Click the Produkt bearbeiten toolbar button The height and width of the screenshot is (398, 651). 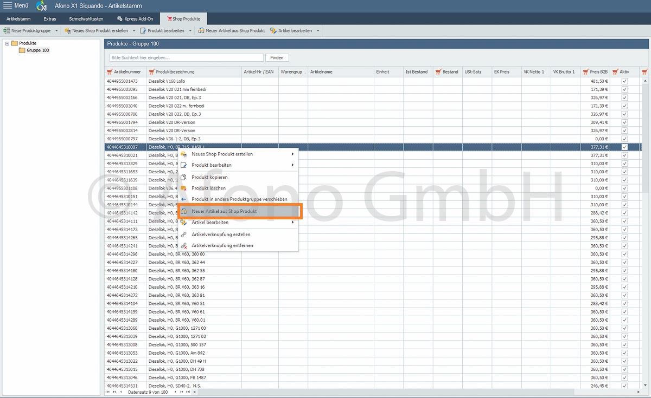click(x=162, y=31)
